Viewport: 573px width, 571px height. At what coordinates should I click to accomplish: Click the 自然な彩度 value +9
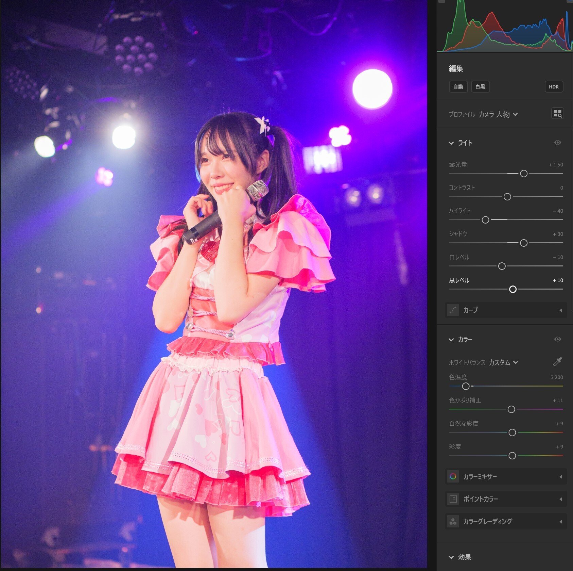pos(559,424)
